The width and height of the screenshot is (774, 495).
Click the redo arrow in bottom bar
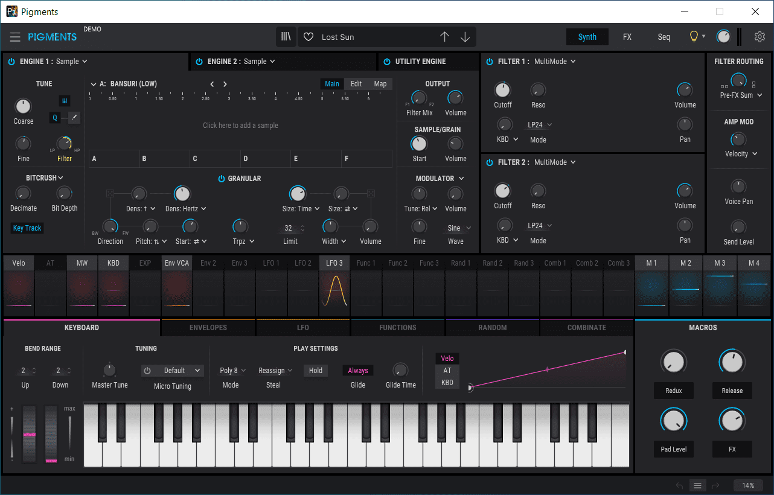tap(716, 485)
